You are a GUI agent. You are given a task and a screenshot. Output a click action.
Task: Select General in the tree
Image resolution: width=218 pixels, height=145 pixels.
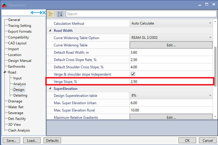coord(14,20)
